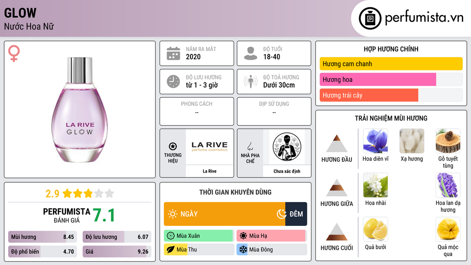The height and width of the screenshot is (265, 471).
Task: Click the orange Ngày usage bar
Action: coord(224,214)
